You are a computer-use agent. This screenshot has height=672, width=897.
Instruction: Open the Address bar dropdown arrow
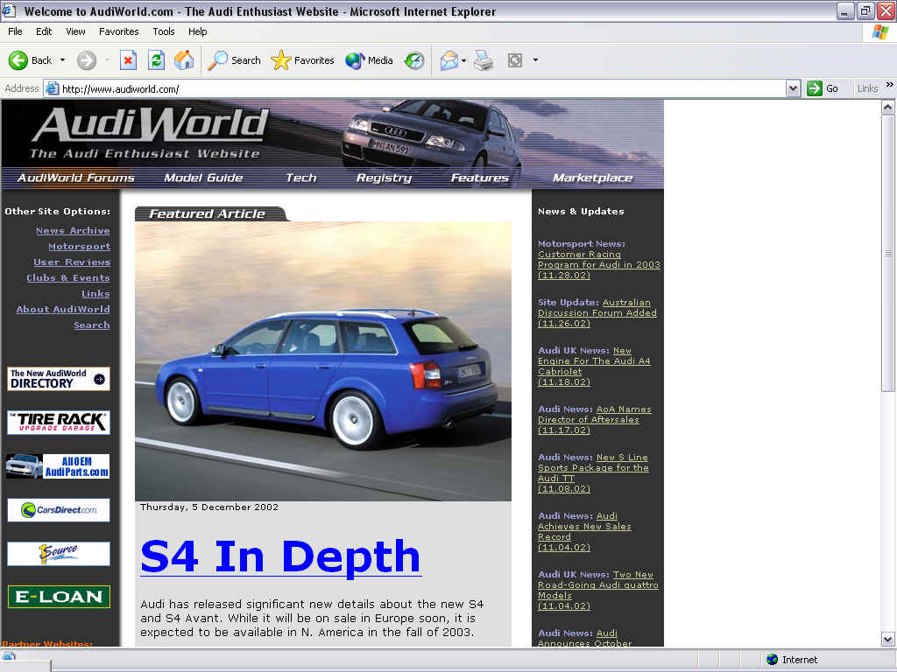(x=793, y=88)
